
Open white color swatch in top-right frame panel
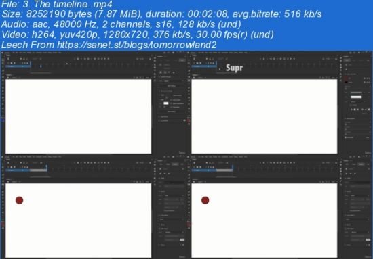click(x=356, y=97)
